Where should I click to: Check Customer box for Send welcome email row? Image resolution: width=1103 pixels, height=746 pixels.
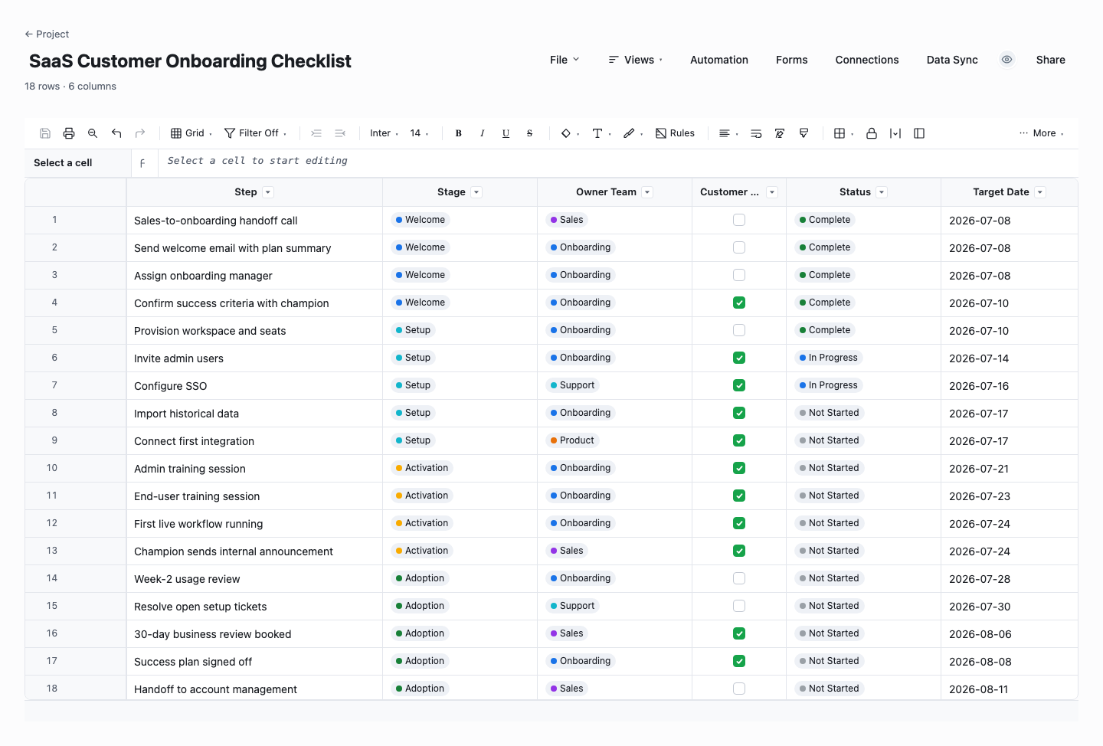[x=739, y=247]
